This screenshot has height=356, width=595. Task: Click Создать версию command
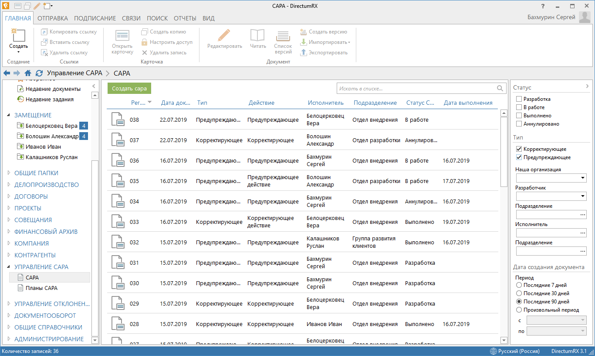324,32
